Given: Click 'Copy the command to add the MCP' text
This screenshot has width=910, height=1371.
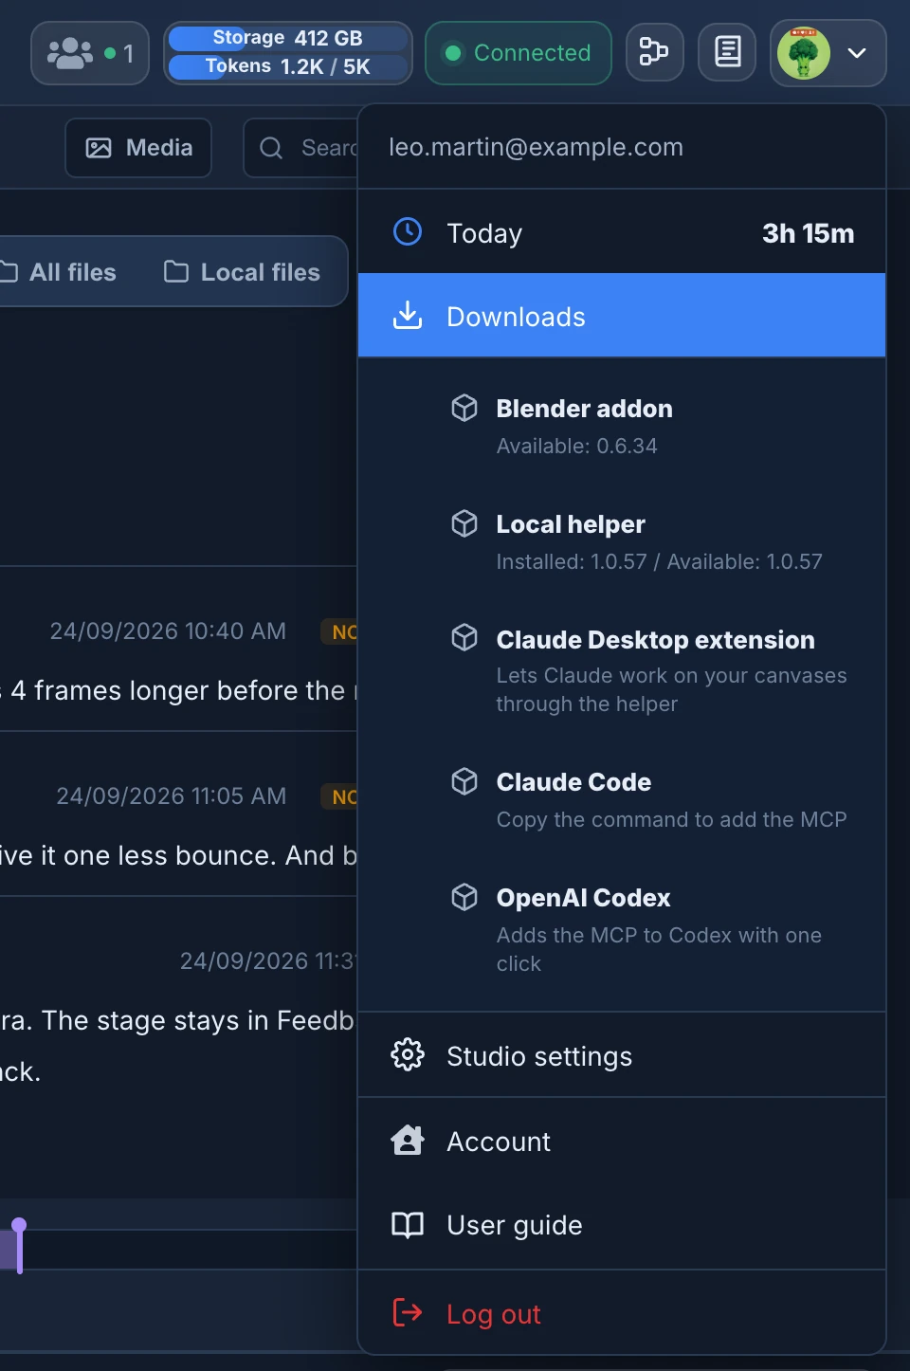Looking at the screenshot, I should point(671,819).
